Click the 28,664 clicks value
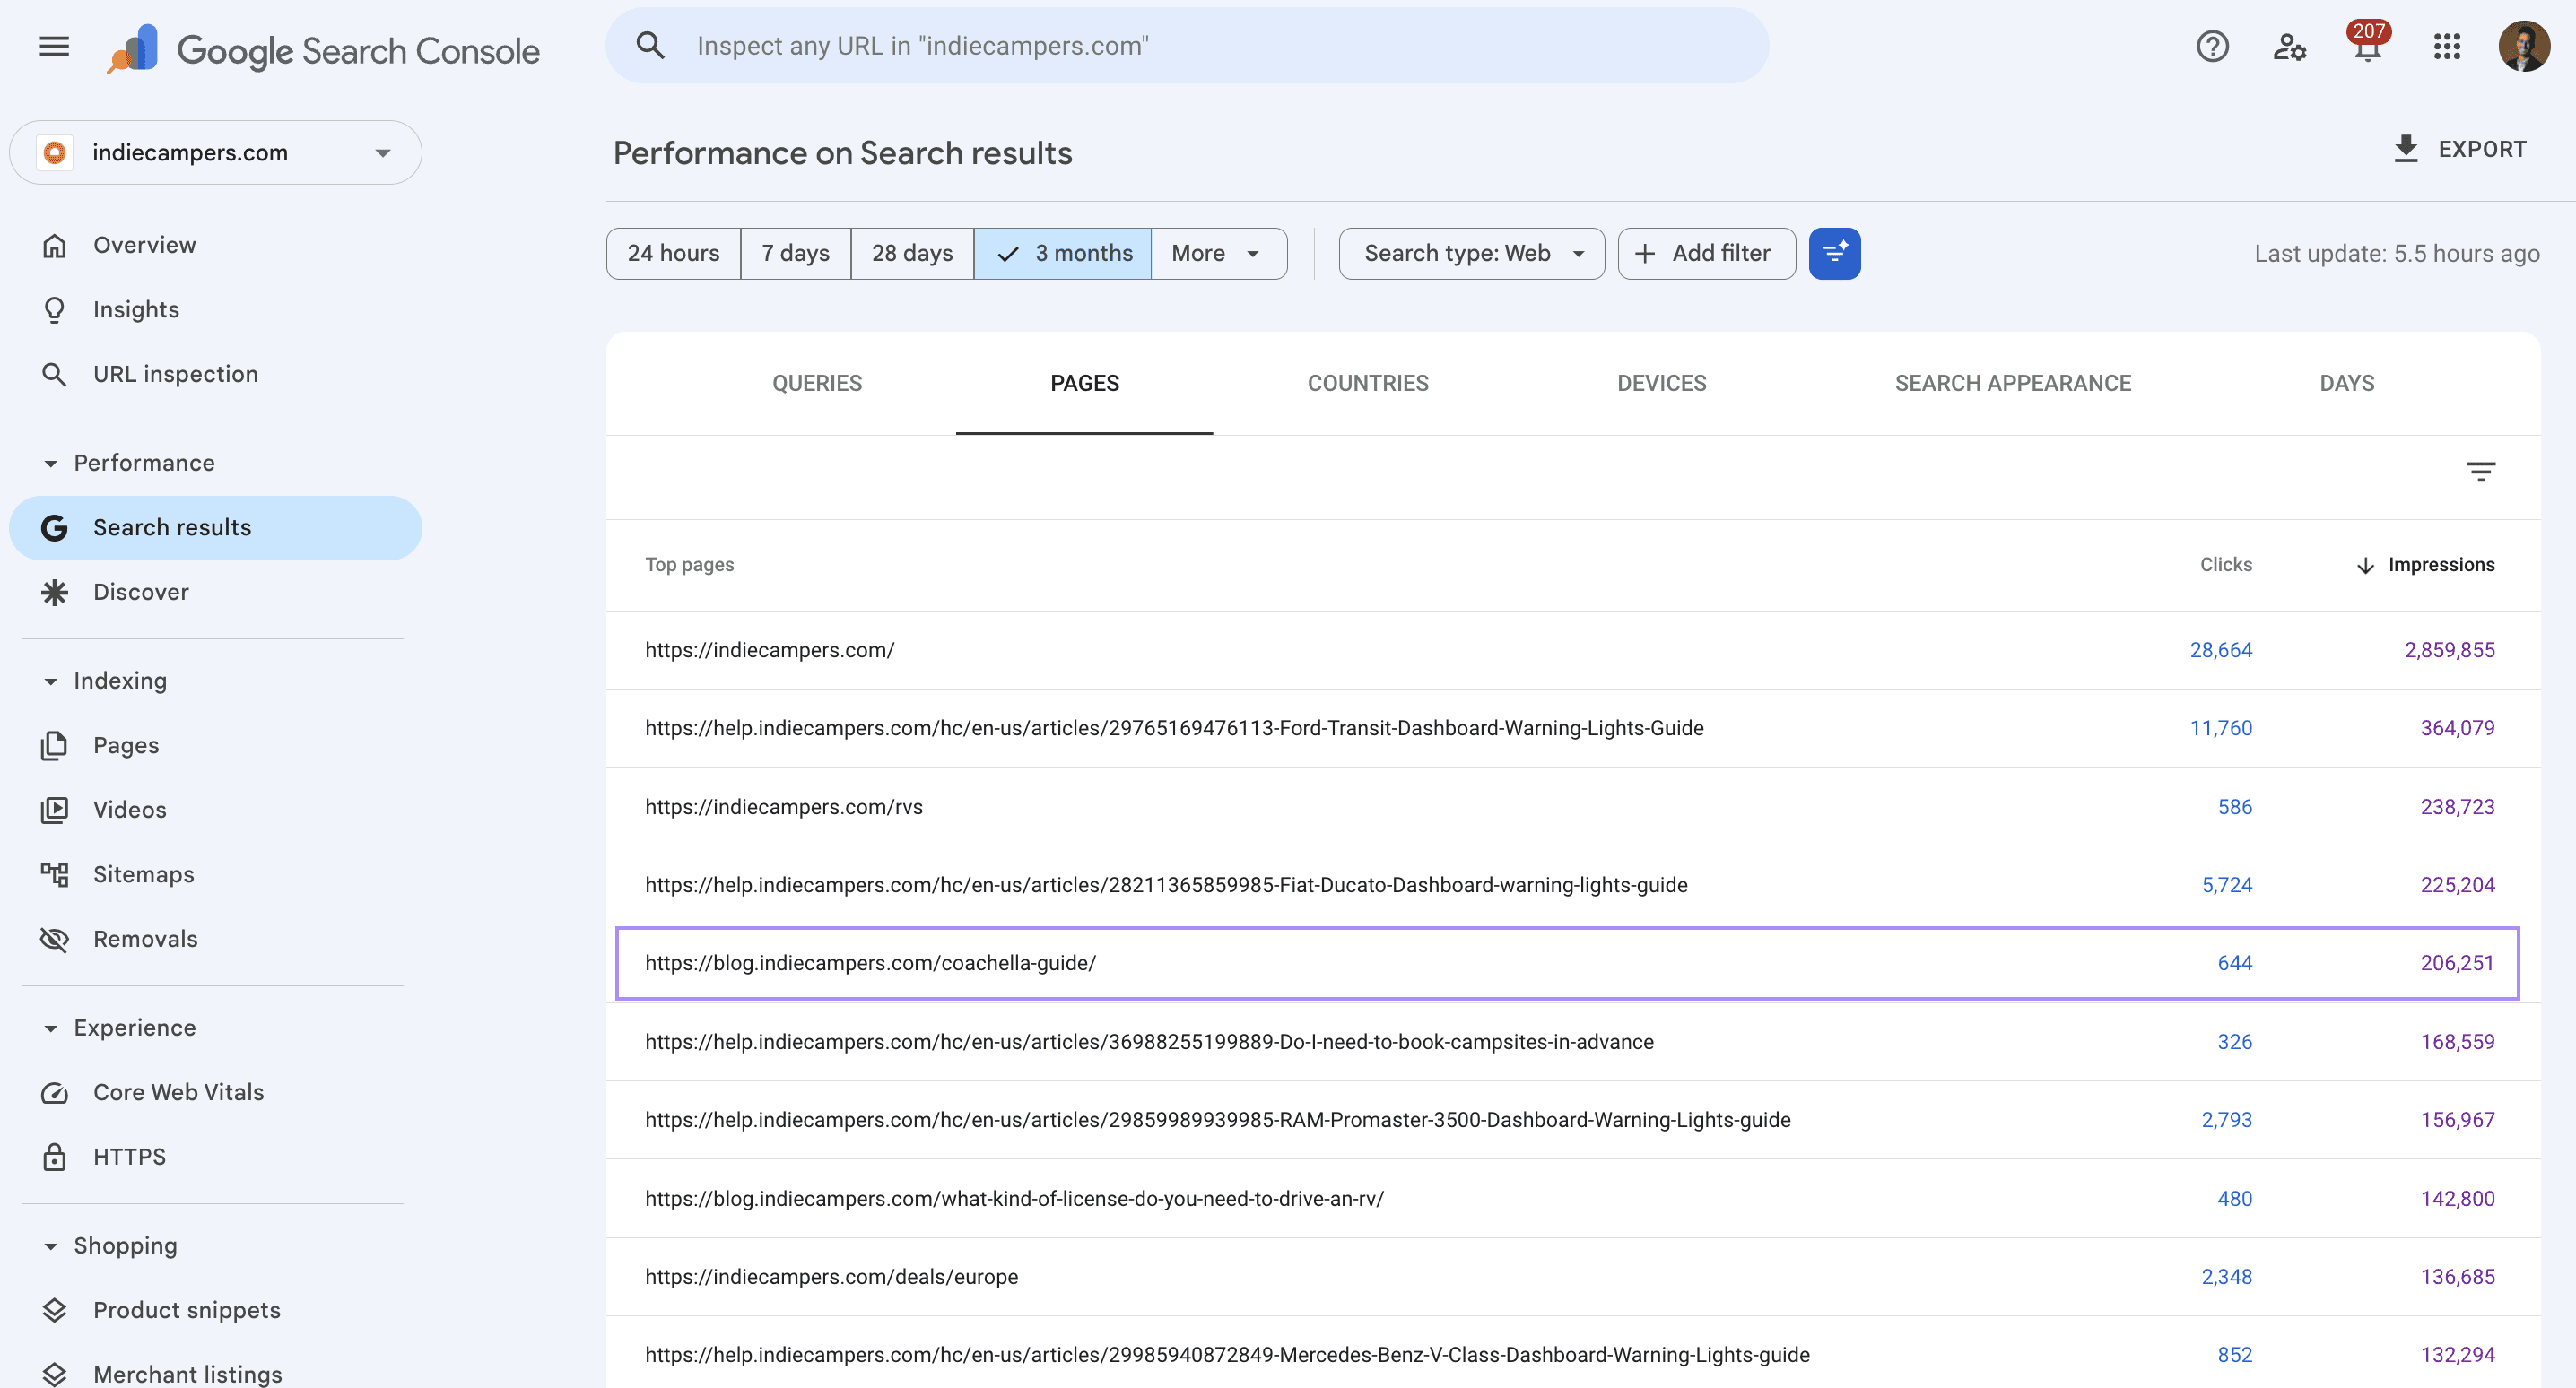This screenshot has height=1388, width=2576. (2220, 651)
